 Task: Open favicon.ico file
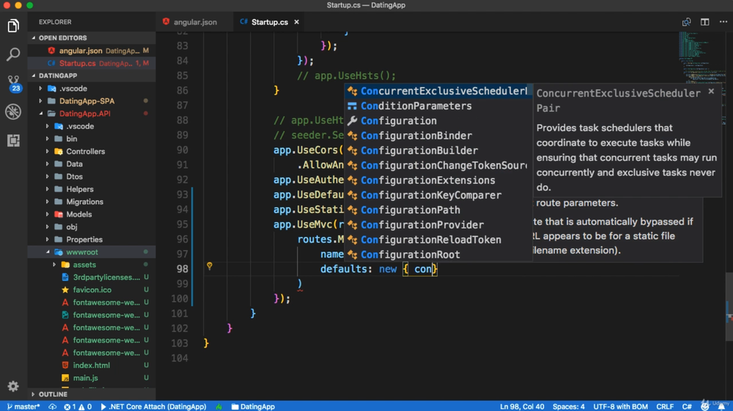pyautogui.click(x=92, y=290)
